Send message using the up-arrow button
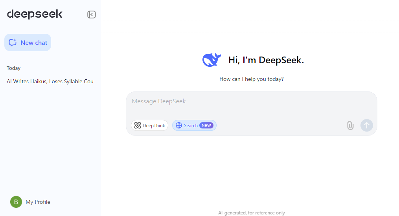The width and height of the screenshot is (399, 216). (x=367, y=125)
